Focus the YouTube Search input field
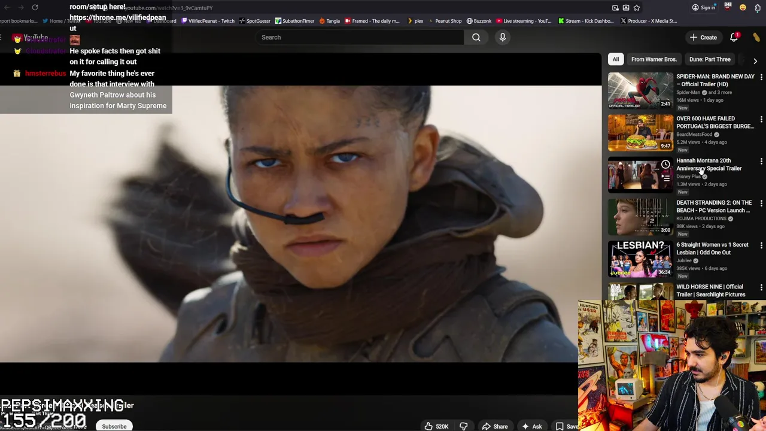The height and width of the screenshot is (431, 766). pyautogui.click(x=360, y=37)
